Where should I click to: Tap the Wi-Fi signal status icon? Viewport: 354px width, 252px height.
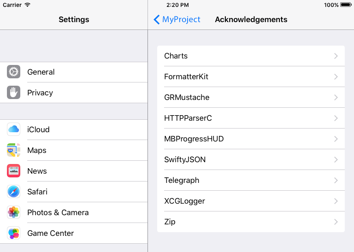[x=28, y=5]
